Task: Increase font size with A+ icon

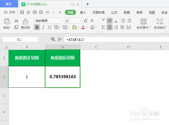Action: tap(86, 20)
